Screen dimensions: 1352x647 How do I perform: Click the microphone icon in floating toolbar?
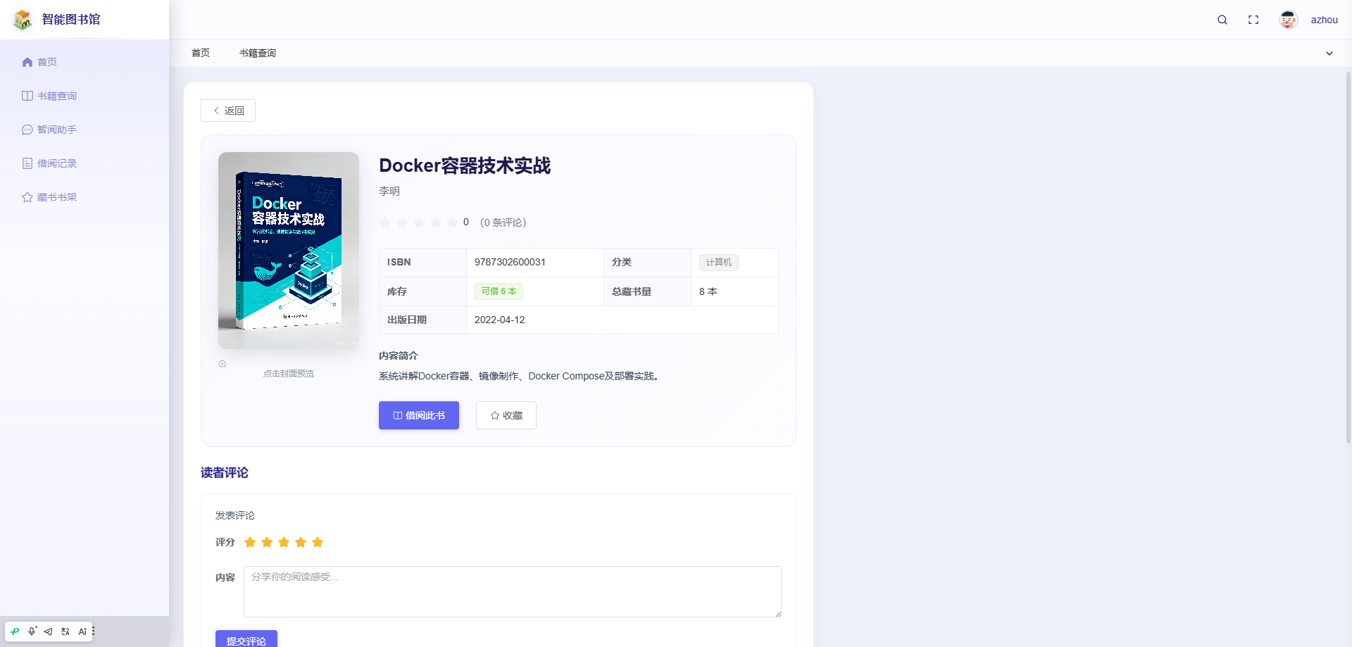pos(32,632)
